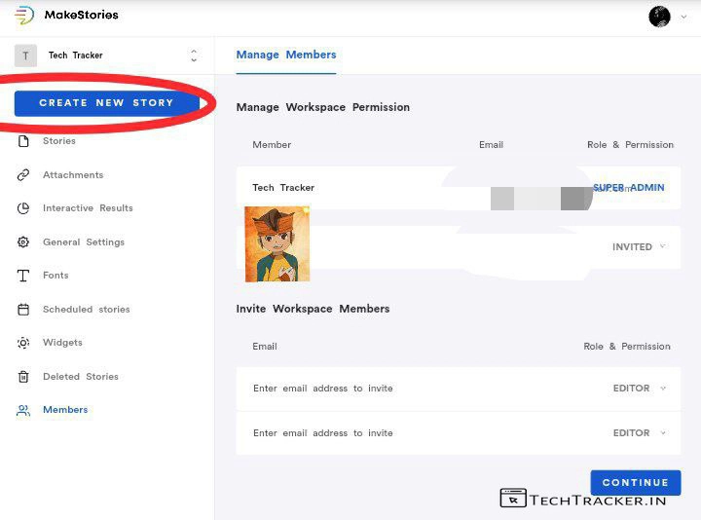This screenshot has width=701, height=520.
Task: Click the Deleted Stories trash icon
Action: [x=23, y=377]
